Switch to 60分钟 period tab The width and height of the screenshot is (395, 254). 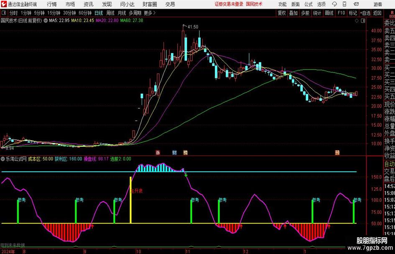85,13
